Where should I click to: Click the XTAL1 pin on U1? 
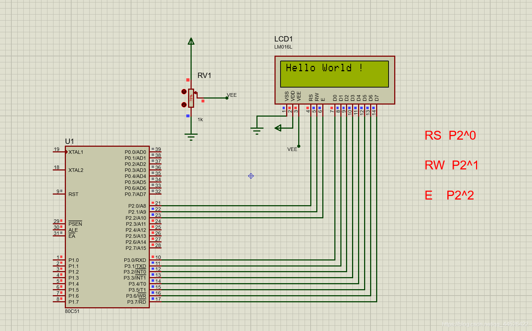pyautogui.click(x=76, y=152)
